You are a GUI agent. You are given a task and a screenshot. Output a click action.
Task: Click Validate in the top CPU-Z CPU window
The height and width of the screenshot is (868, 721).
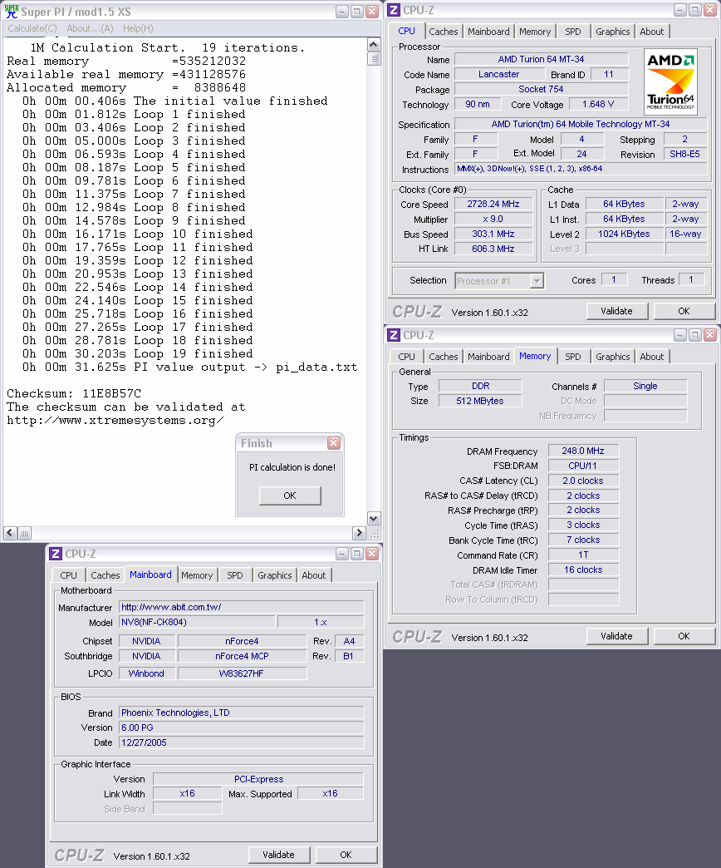(616, 311)
